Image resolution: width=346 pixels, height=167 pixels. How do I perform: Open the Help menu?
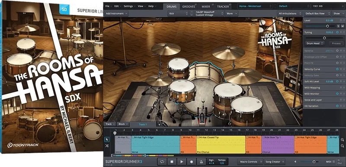coord(152,6)
